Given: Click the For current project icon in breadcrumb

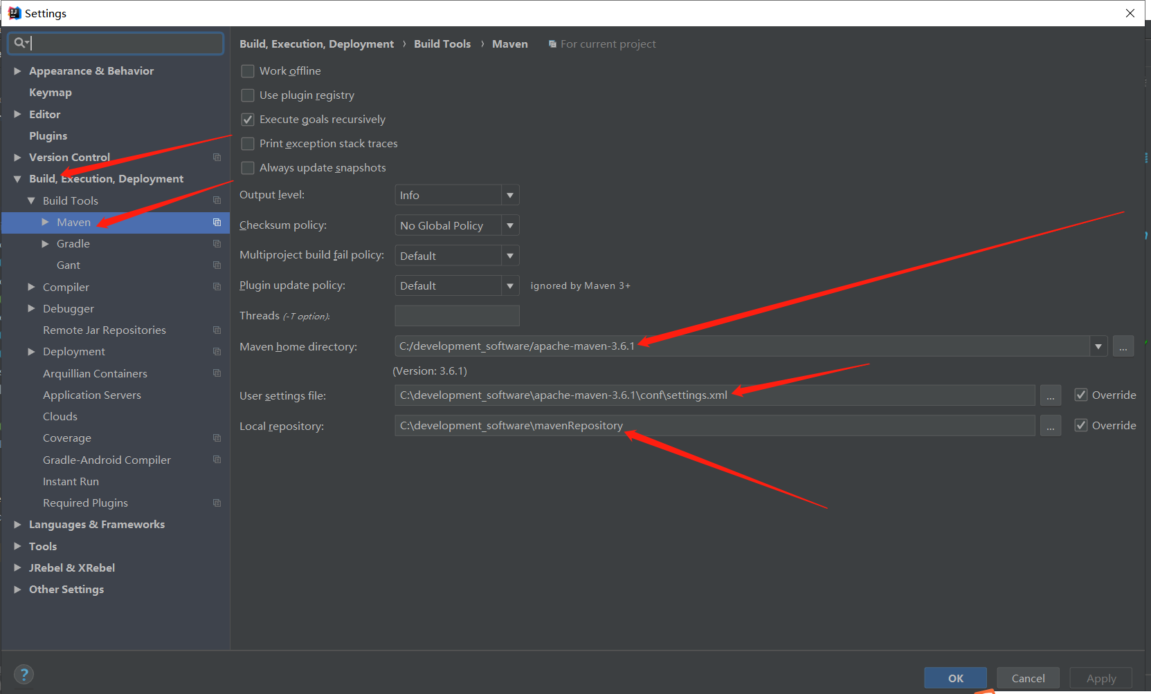Looking at the screenshot, I should click(x=552, y=44).
